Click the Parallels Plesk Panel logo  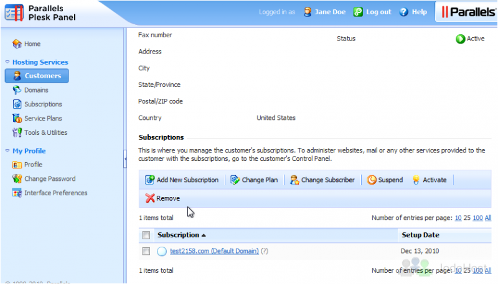tap(40, 13)
